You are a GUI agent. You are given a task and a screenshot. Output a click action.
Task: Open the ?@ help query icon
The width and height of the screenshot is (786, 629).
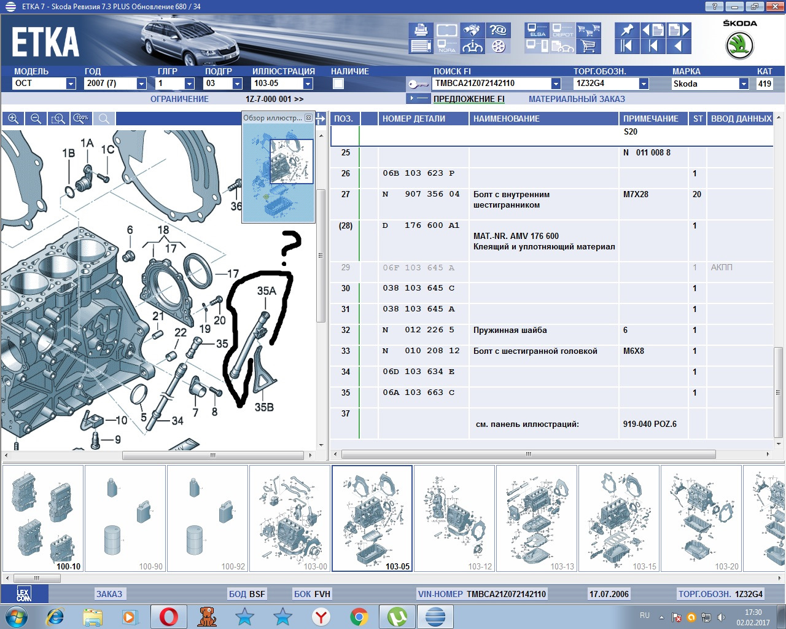pos(498,30)
